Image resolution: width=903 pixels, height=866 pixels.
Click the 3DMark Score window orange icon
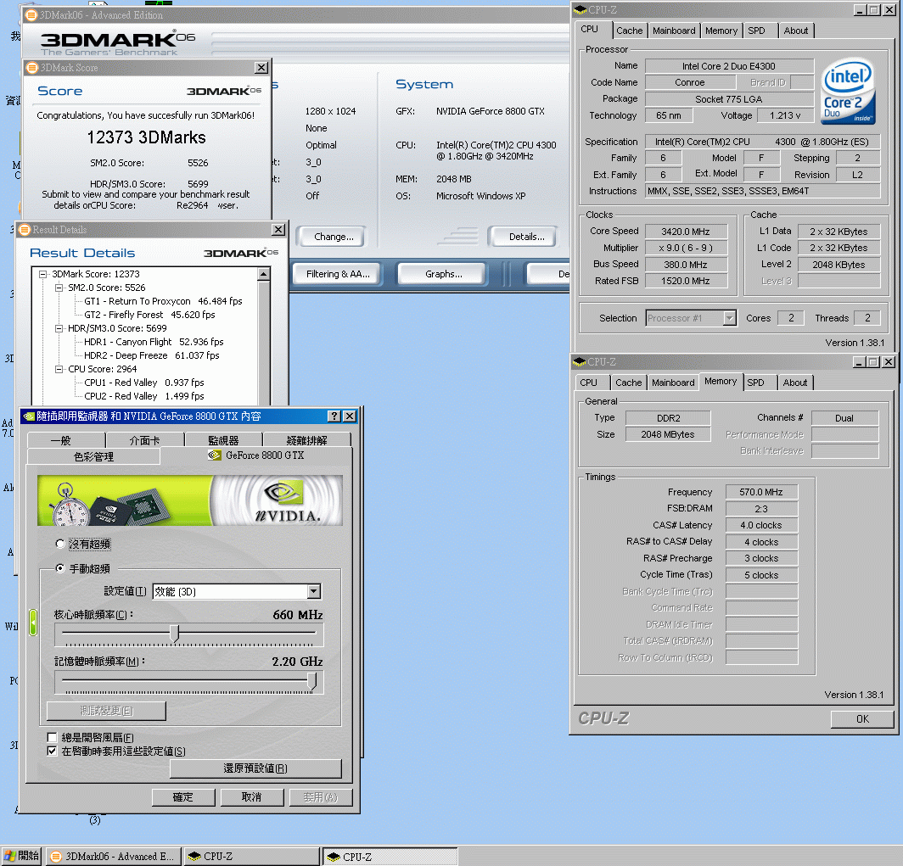(32, 68)
